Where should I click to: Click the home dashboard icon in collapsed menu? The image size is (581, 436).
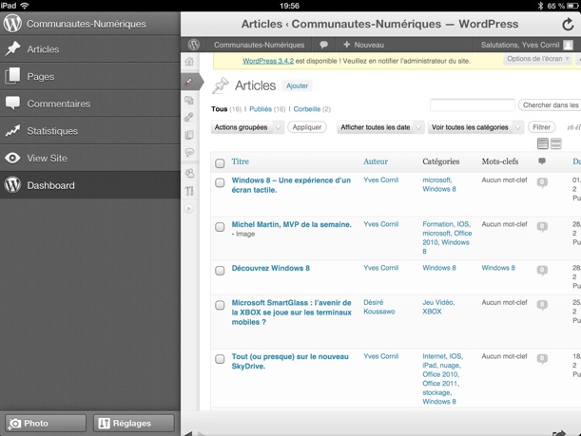[x=189, y=62]
